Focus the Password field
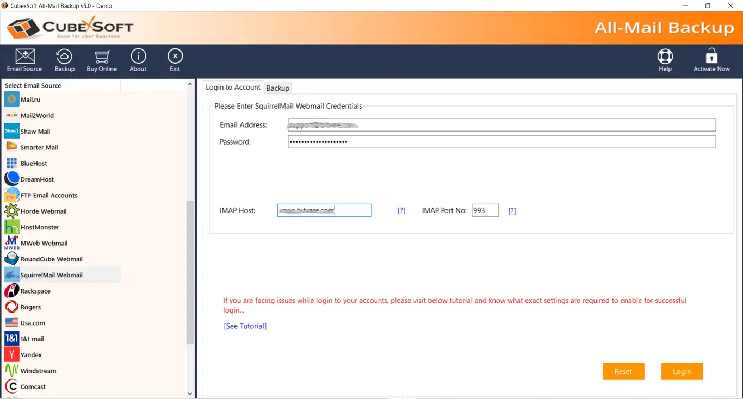The width and height of the screenshot is (743, 399). point(501,142)
